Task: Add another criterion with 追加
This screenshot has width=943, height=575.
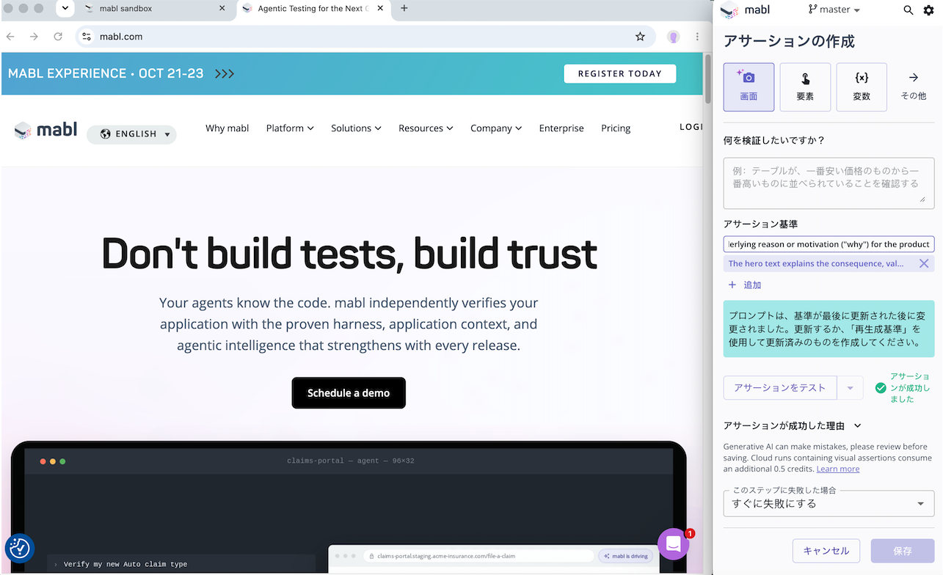Action: click(745, 285)
